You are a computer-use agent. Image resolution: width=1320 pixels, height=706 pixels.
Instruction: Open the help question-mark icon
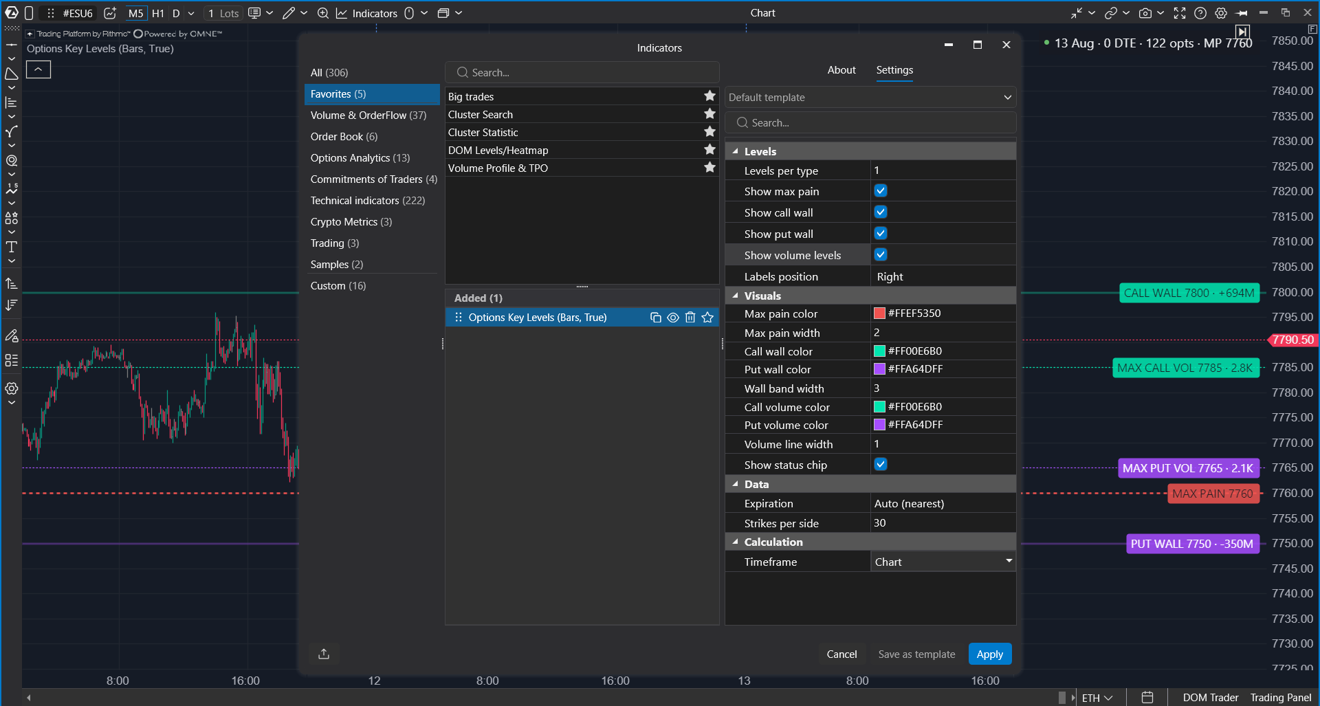1200,13
